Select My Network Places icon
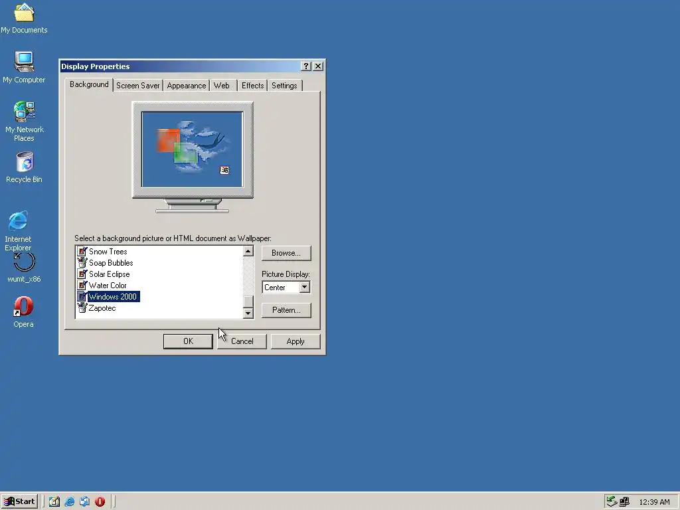Screen dimensions: 680x510 click(x=25, y=122)
